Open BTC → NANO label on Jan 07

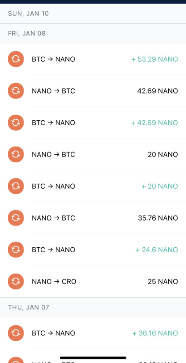pos(54,333)
